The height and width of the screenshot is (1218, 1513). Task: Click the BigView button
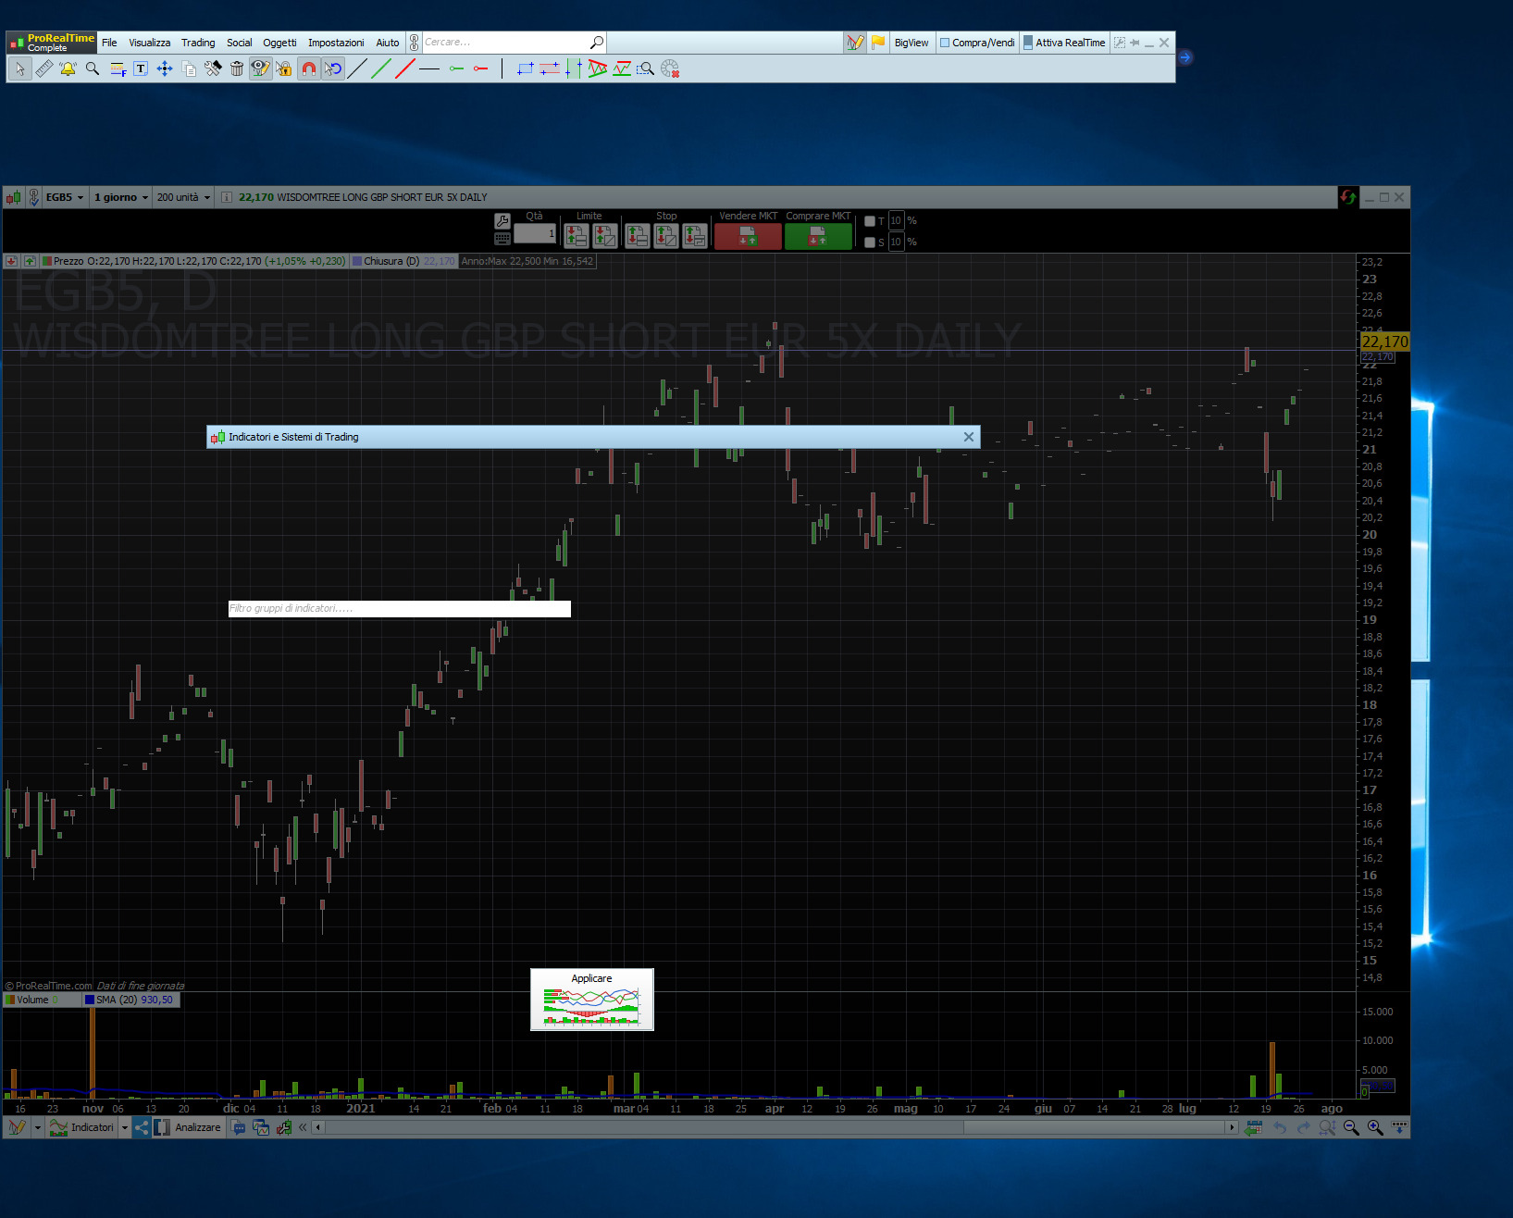pyautogui.click(x=912, y=43)
